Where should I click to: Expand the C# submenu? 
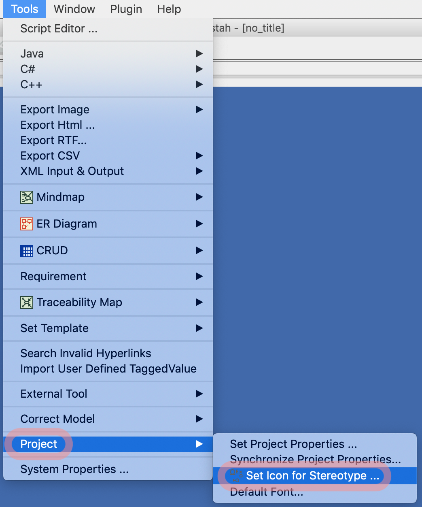coord(199,69)
